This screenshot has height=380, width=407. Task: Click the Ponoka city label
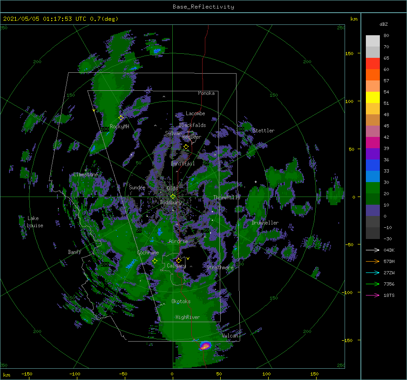[x=206, y=93]
